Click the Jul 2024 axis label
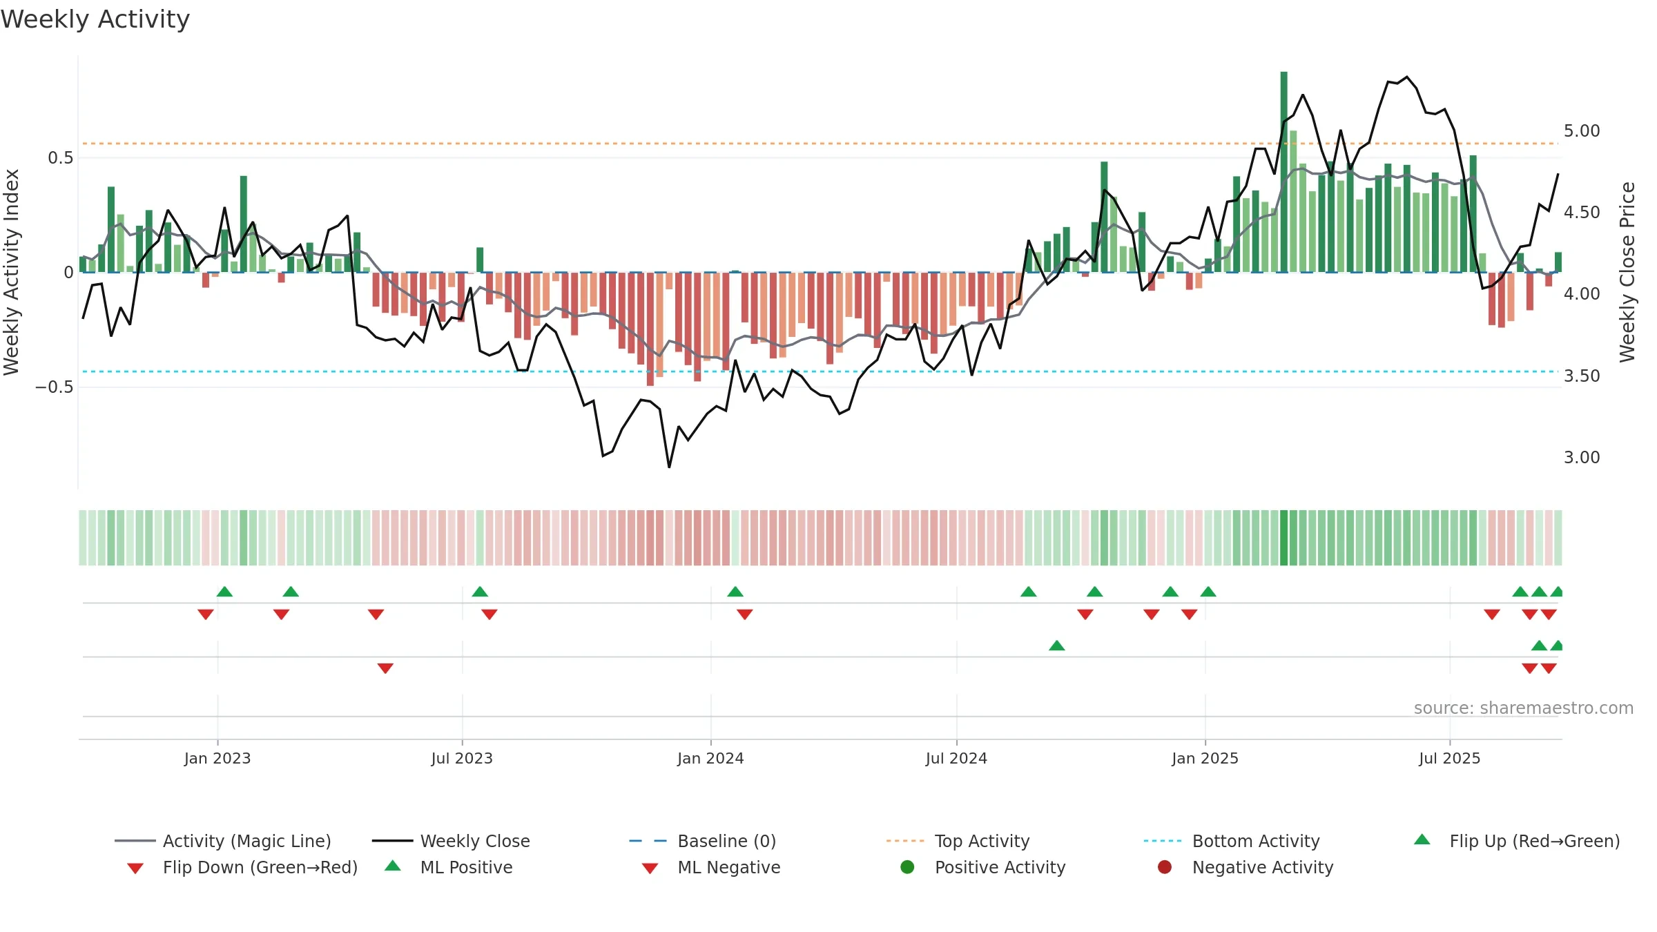Viewport: 1657px width, 932px height. click(x=956, y=758)
